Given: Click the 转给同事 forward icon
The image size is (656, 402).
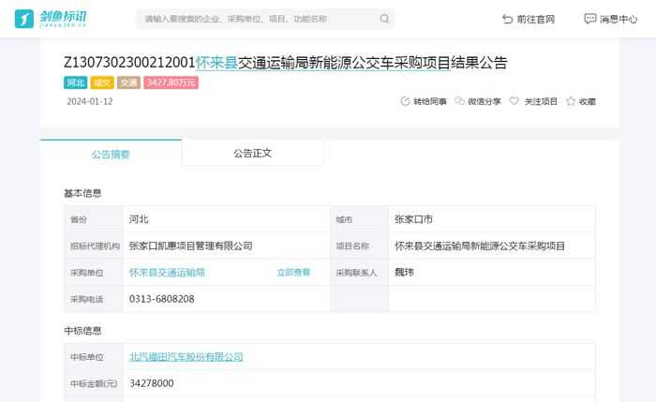Looking at the screenshot, I should coord(405,101).
